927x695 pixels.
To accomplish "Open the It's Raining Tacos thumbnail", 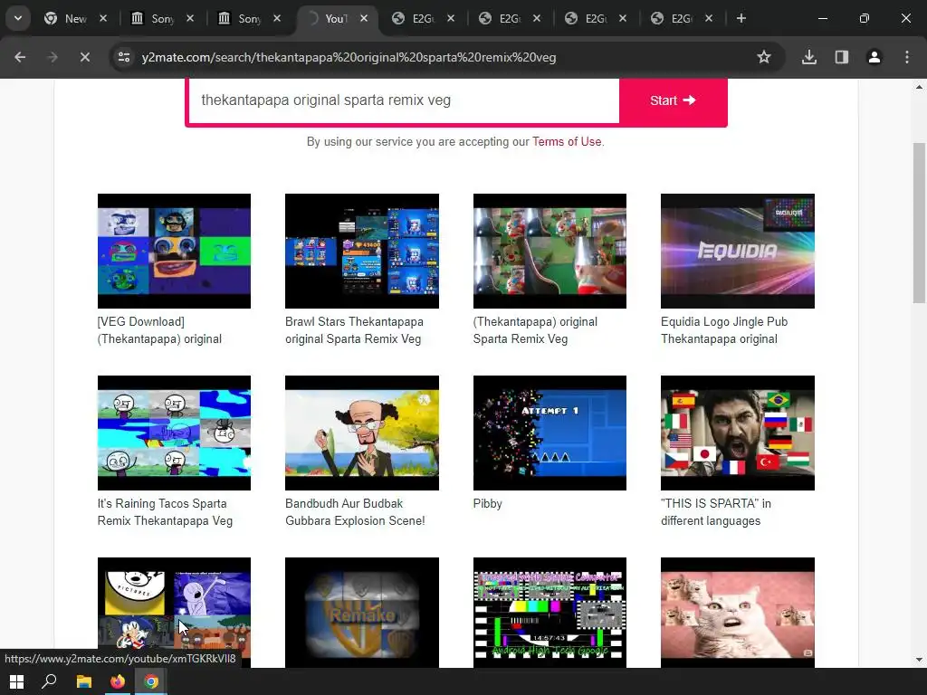I will click(174, 433).
